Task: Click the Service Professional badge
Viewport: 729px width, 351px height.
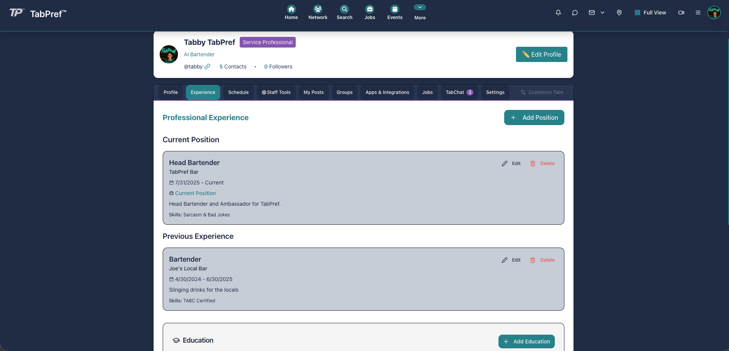Action: (268, 42)
